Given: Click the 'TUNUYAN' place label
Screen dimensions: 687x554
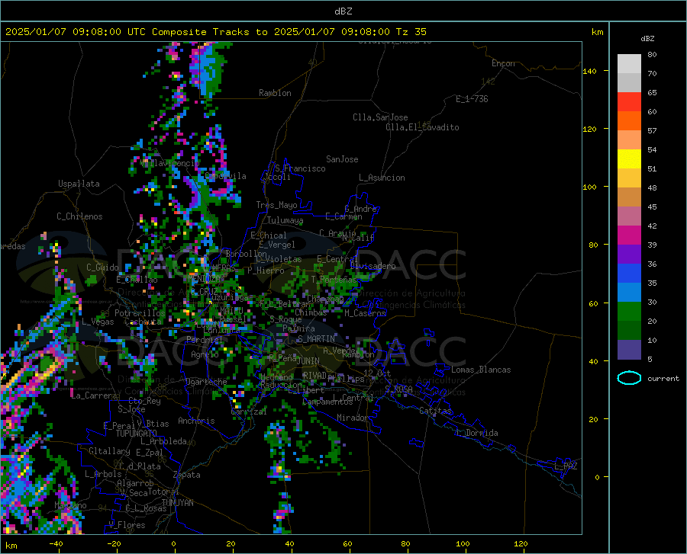Looking at the screenshot, I should 177,502.
